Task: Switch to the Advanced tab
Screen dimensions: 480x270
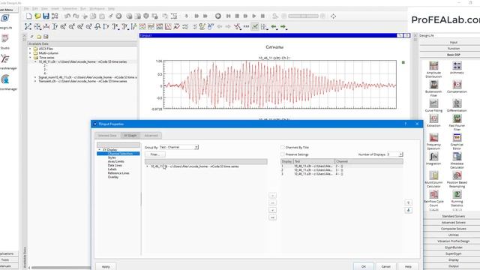Action: click(x=151, y=136)
